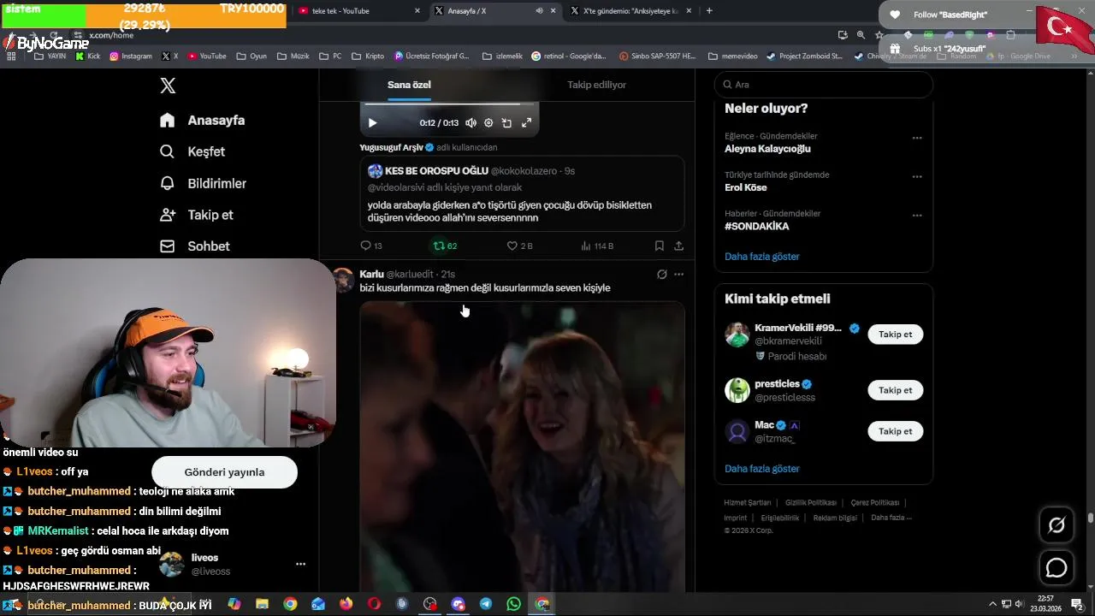Open floating Grok button

(x=1057, y=525)
